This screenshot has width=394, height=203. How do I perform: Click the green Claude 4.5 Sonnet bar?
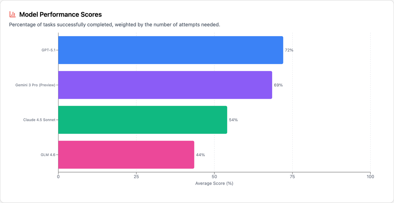(x=142, y=120)
